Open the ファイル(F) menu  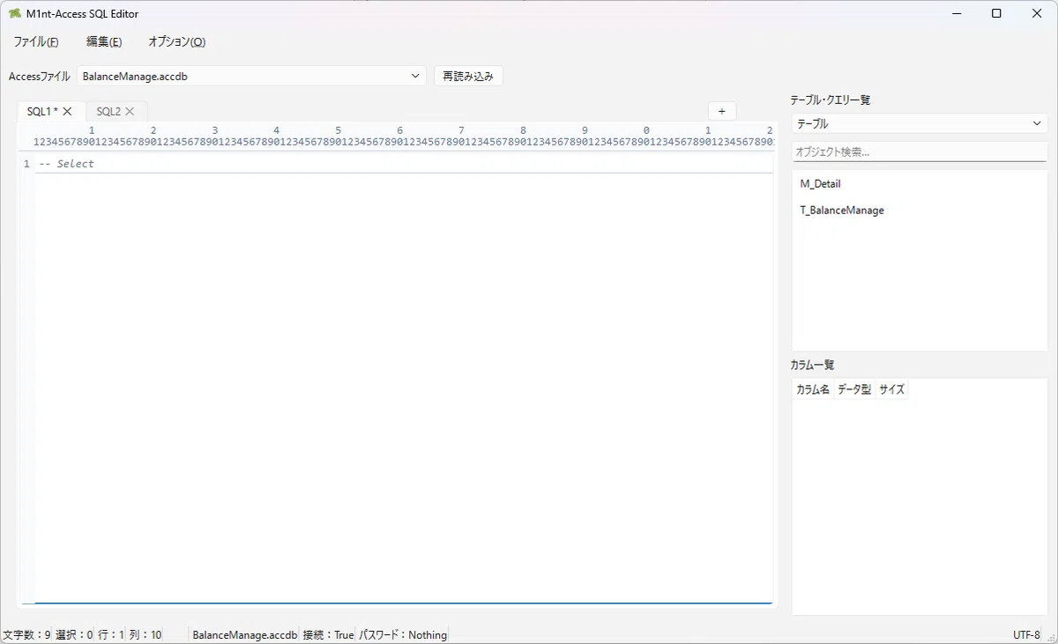coord(36,41)
